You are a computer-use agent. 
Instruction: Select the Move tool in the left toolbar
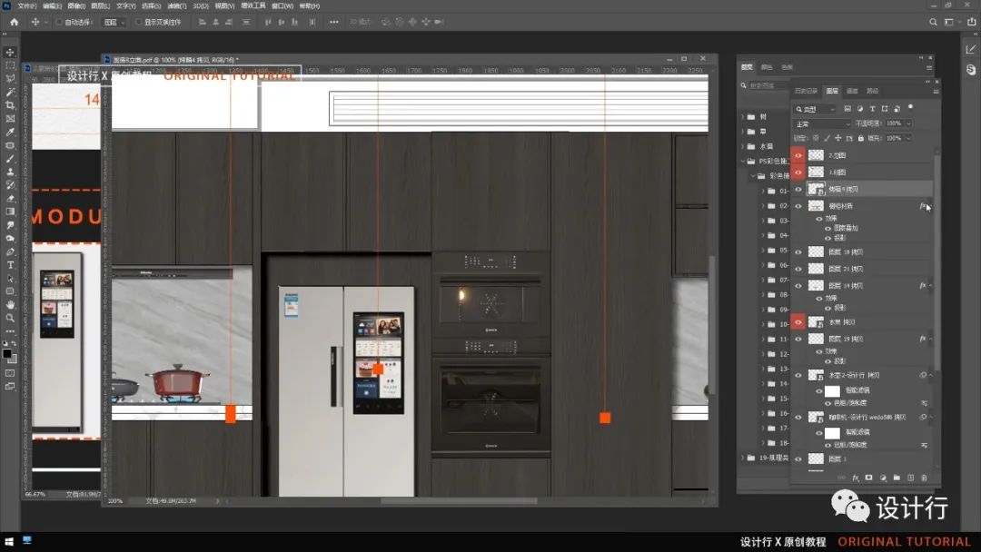10,52
